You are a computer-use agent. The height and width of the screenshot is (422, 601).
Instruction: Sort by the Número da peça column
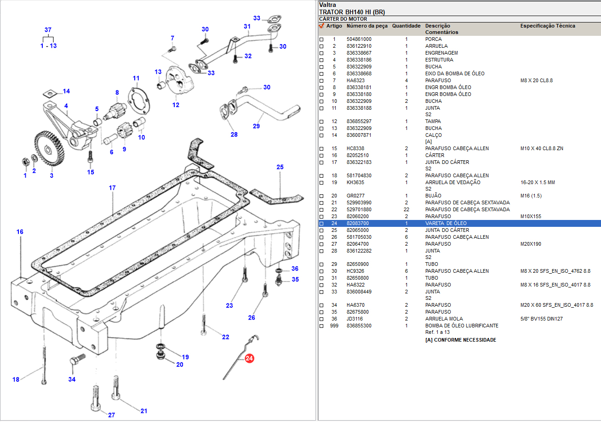(367, 26)
